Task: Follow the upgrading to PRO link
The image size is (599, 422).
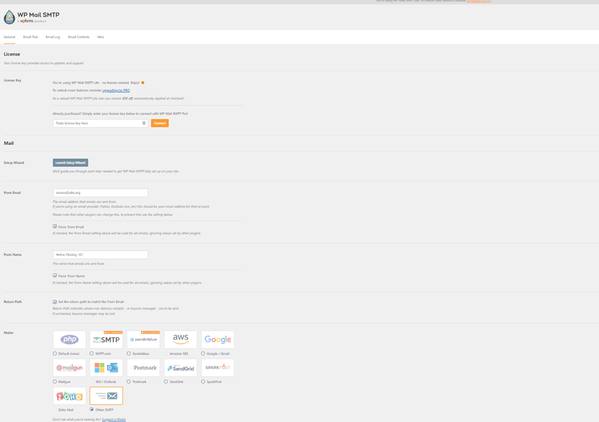Action: 116,90
